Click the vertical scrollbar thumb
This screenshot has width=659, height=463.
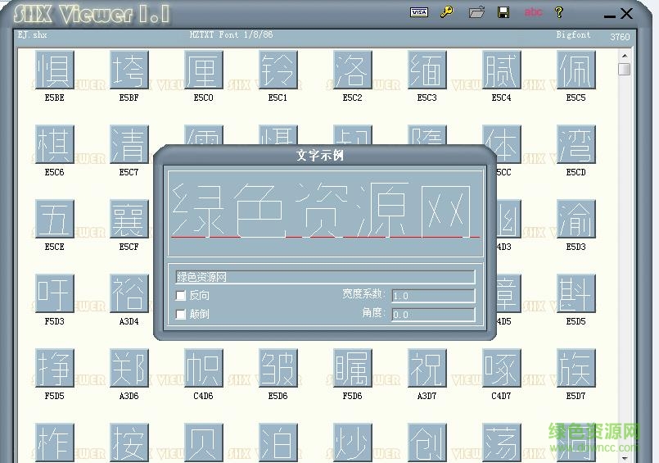tap(625, 69)
